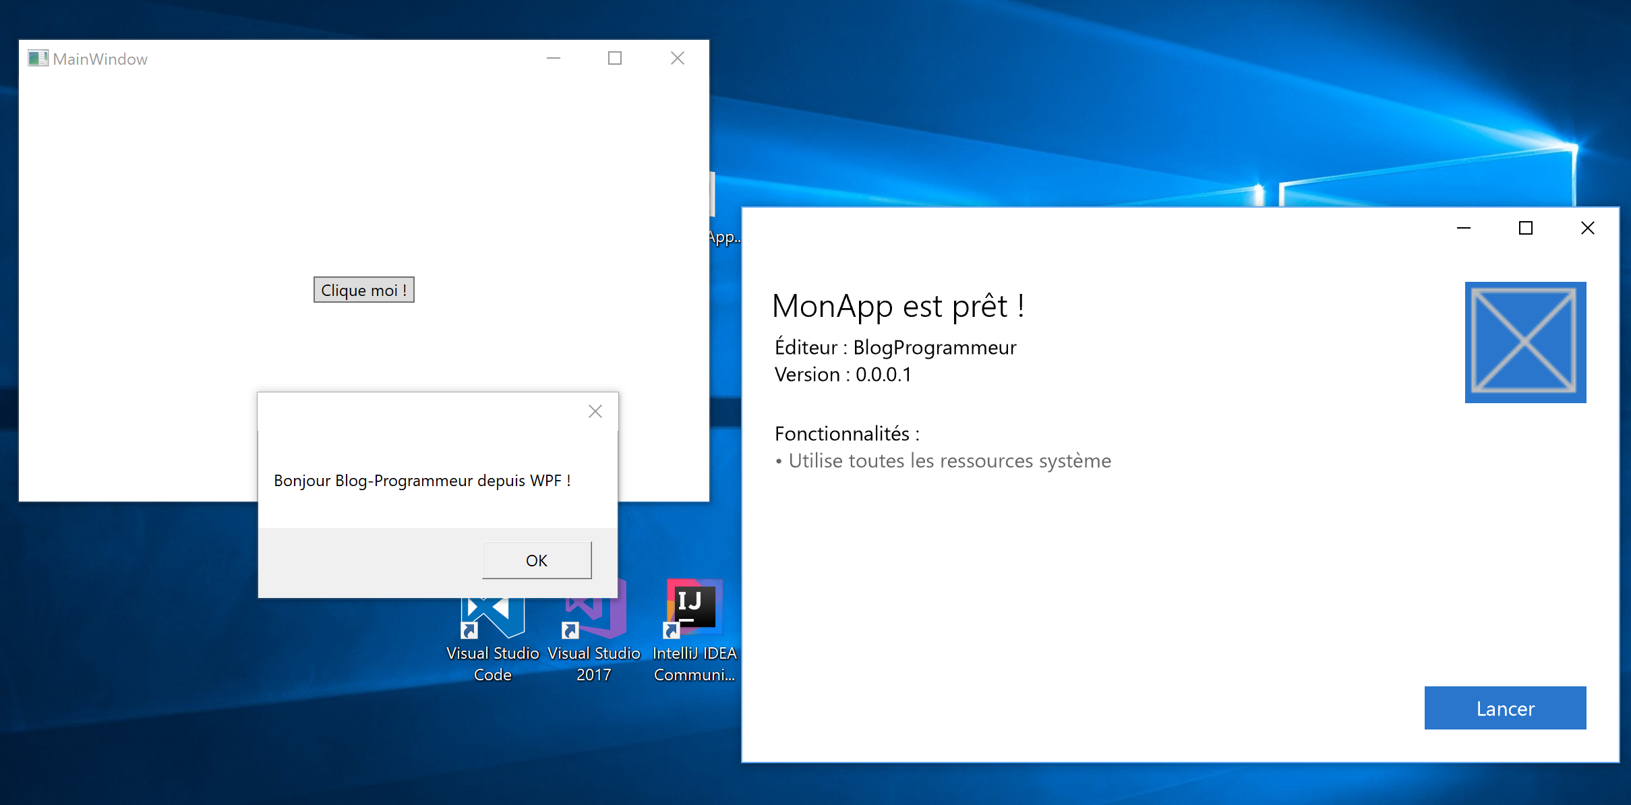Viewport: 1631px width, 805px height.
Task: Click the MainWindow title bar app icon
Action: pos(38,59)
